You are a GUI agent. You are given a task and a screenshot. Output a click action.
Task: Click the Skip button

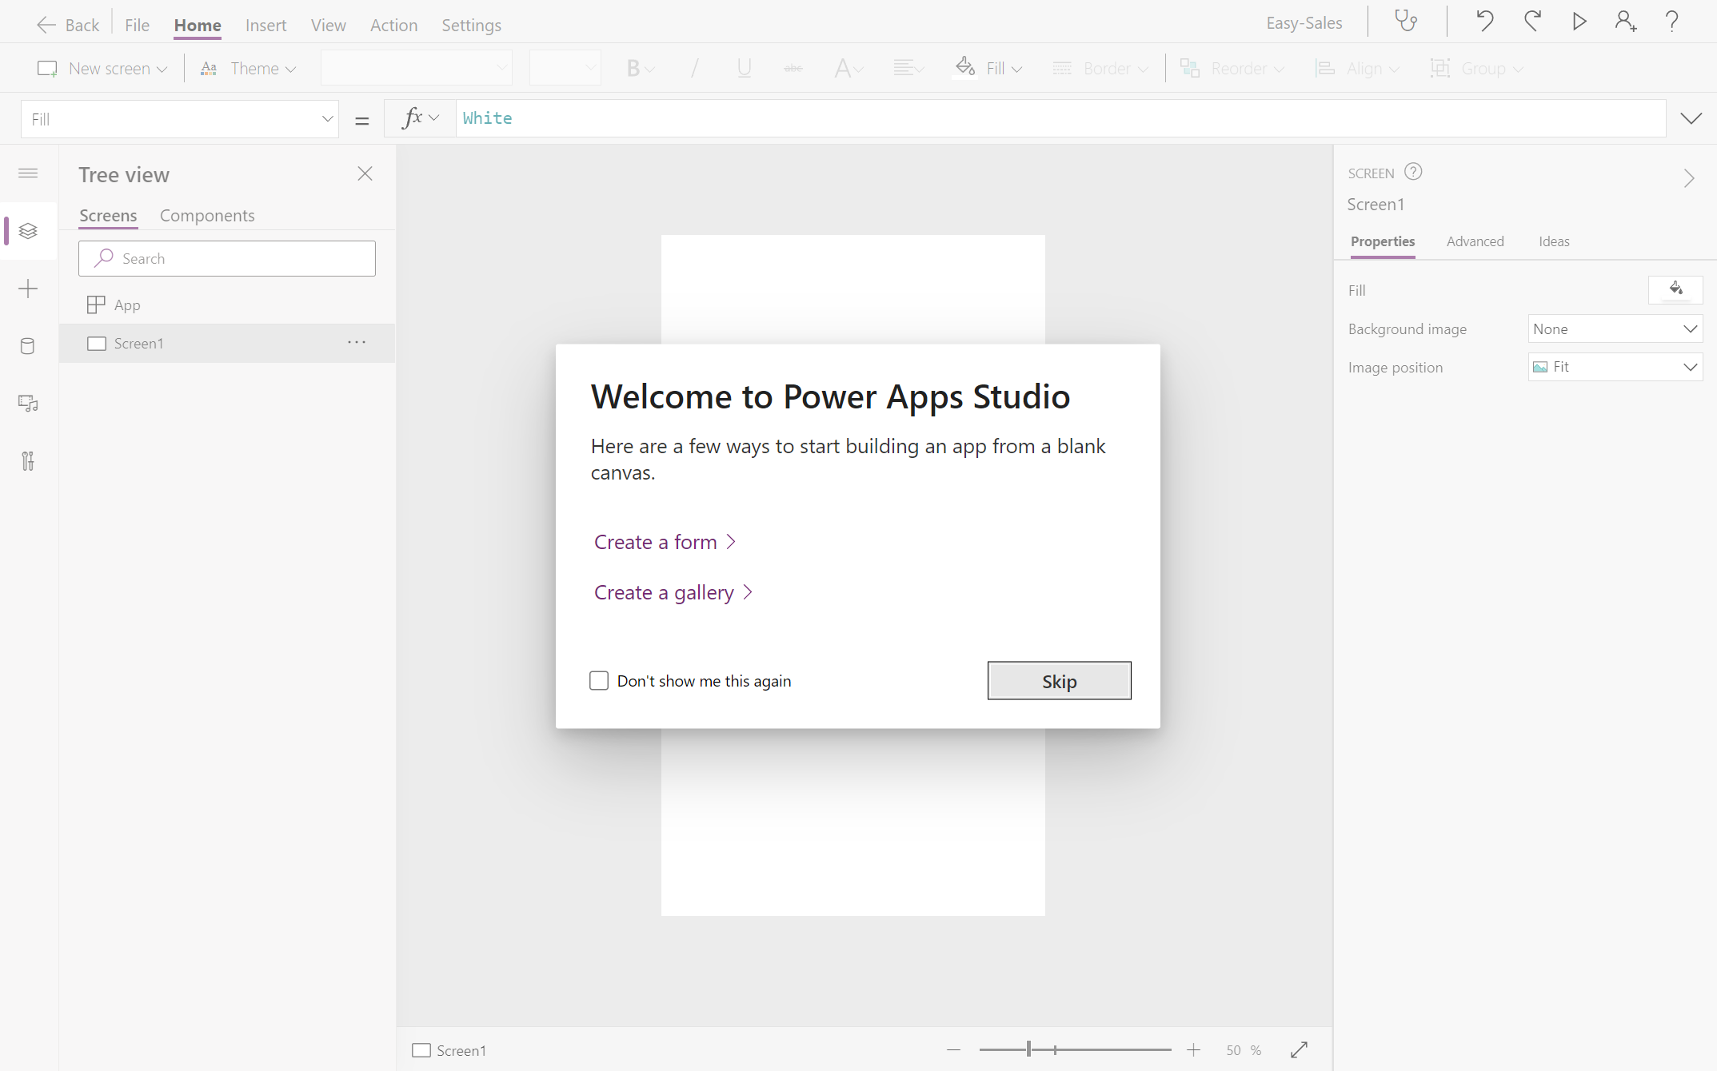coord(1059,681)
